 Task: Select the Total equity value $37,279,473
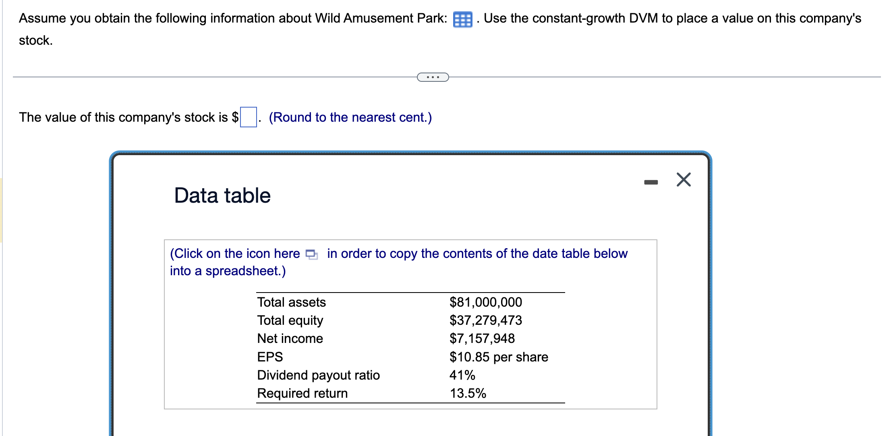[485, 320]
